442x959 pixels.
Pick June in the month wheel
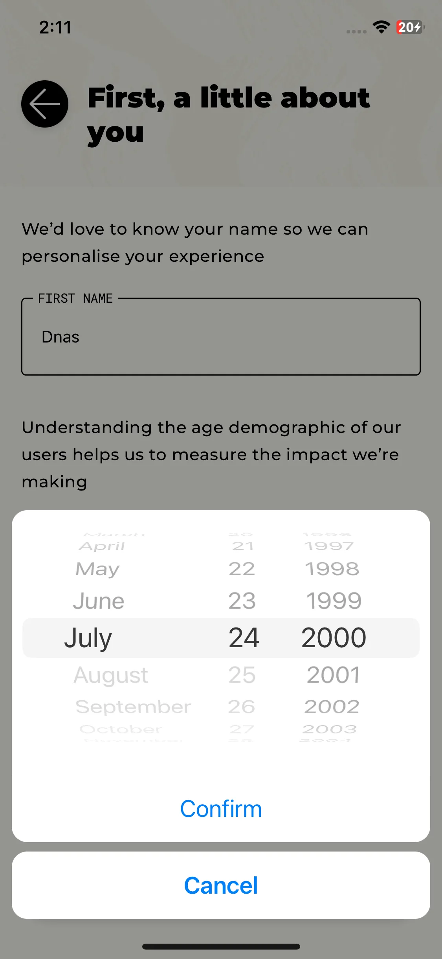coord(99,601)
